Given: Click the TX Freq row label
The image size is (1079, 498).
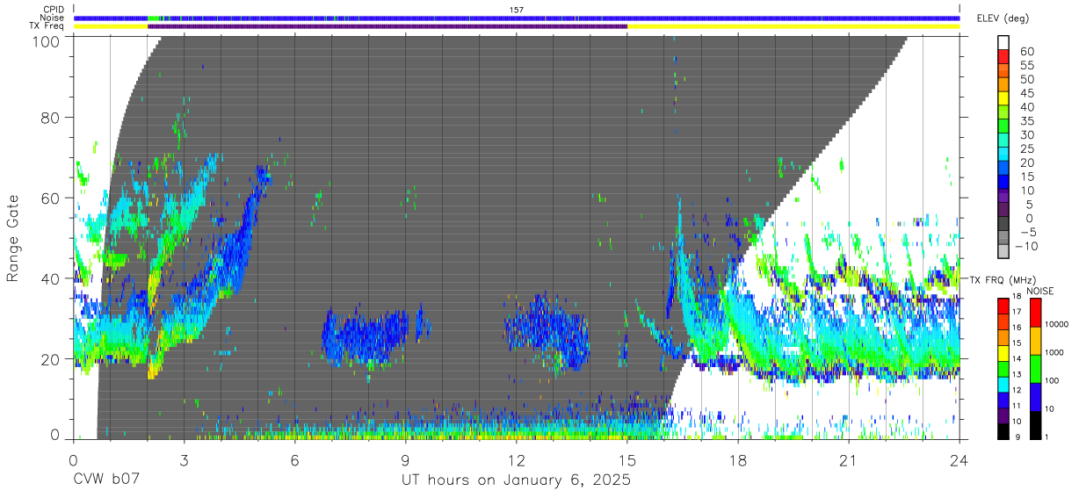Looking at the screenshot, I should click(x=46, y=26).
